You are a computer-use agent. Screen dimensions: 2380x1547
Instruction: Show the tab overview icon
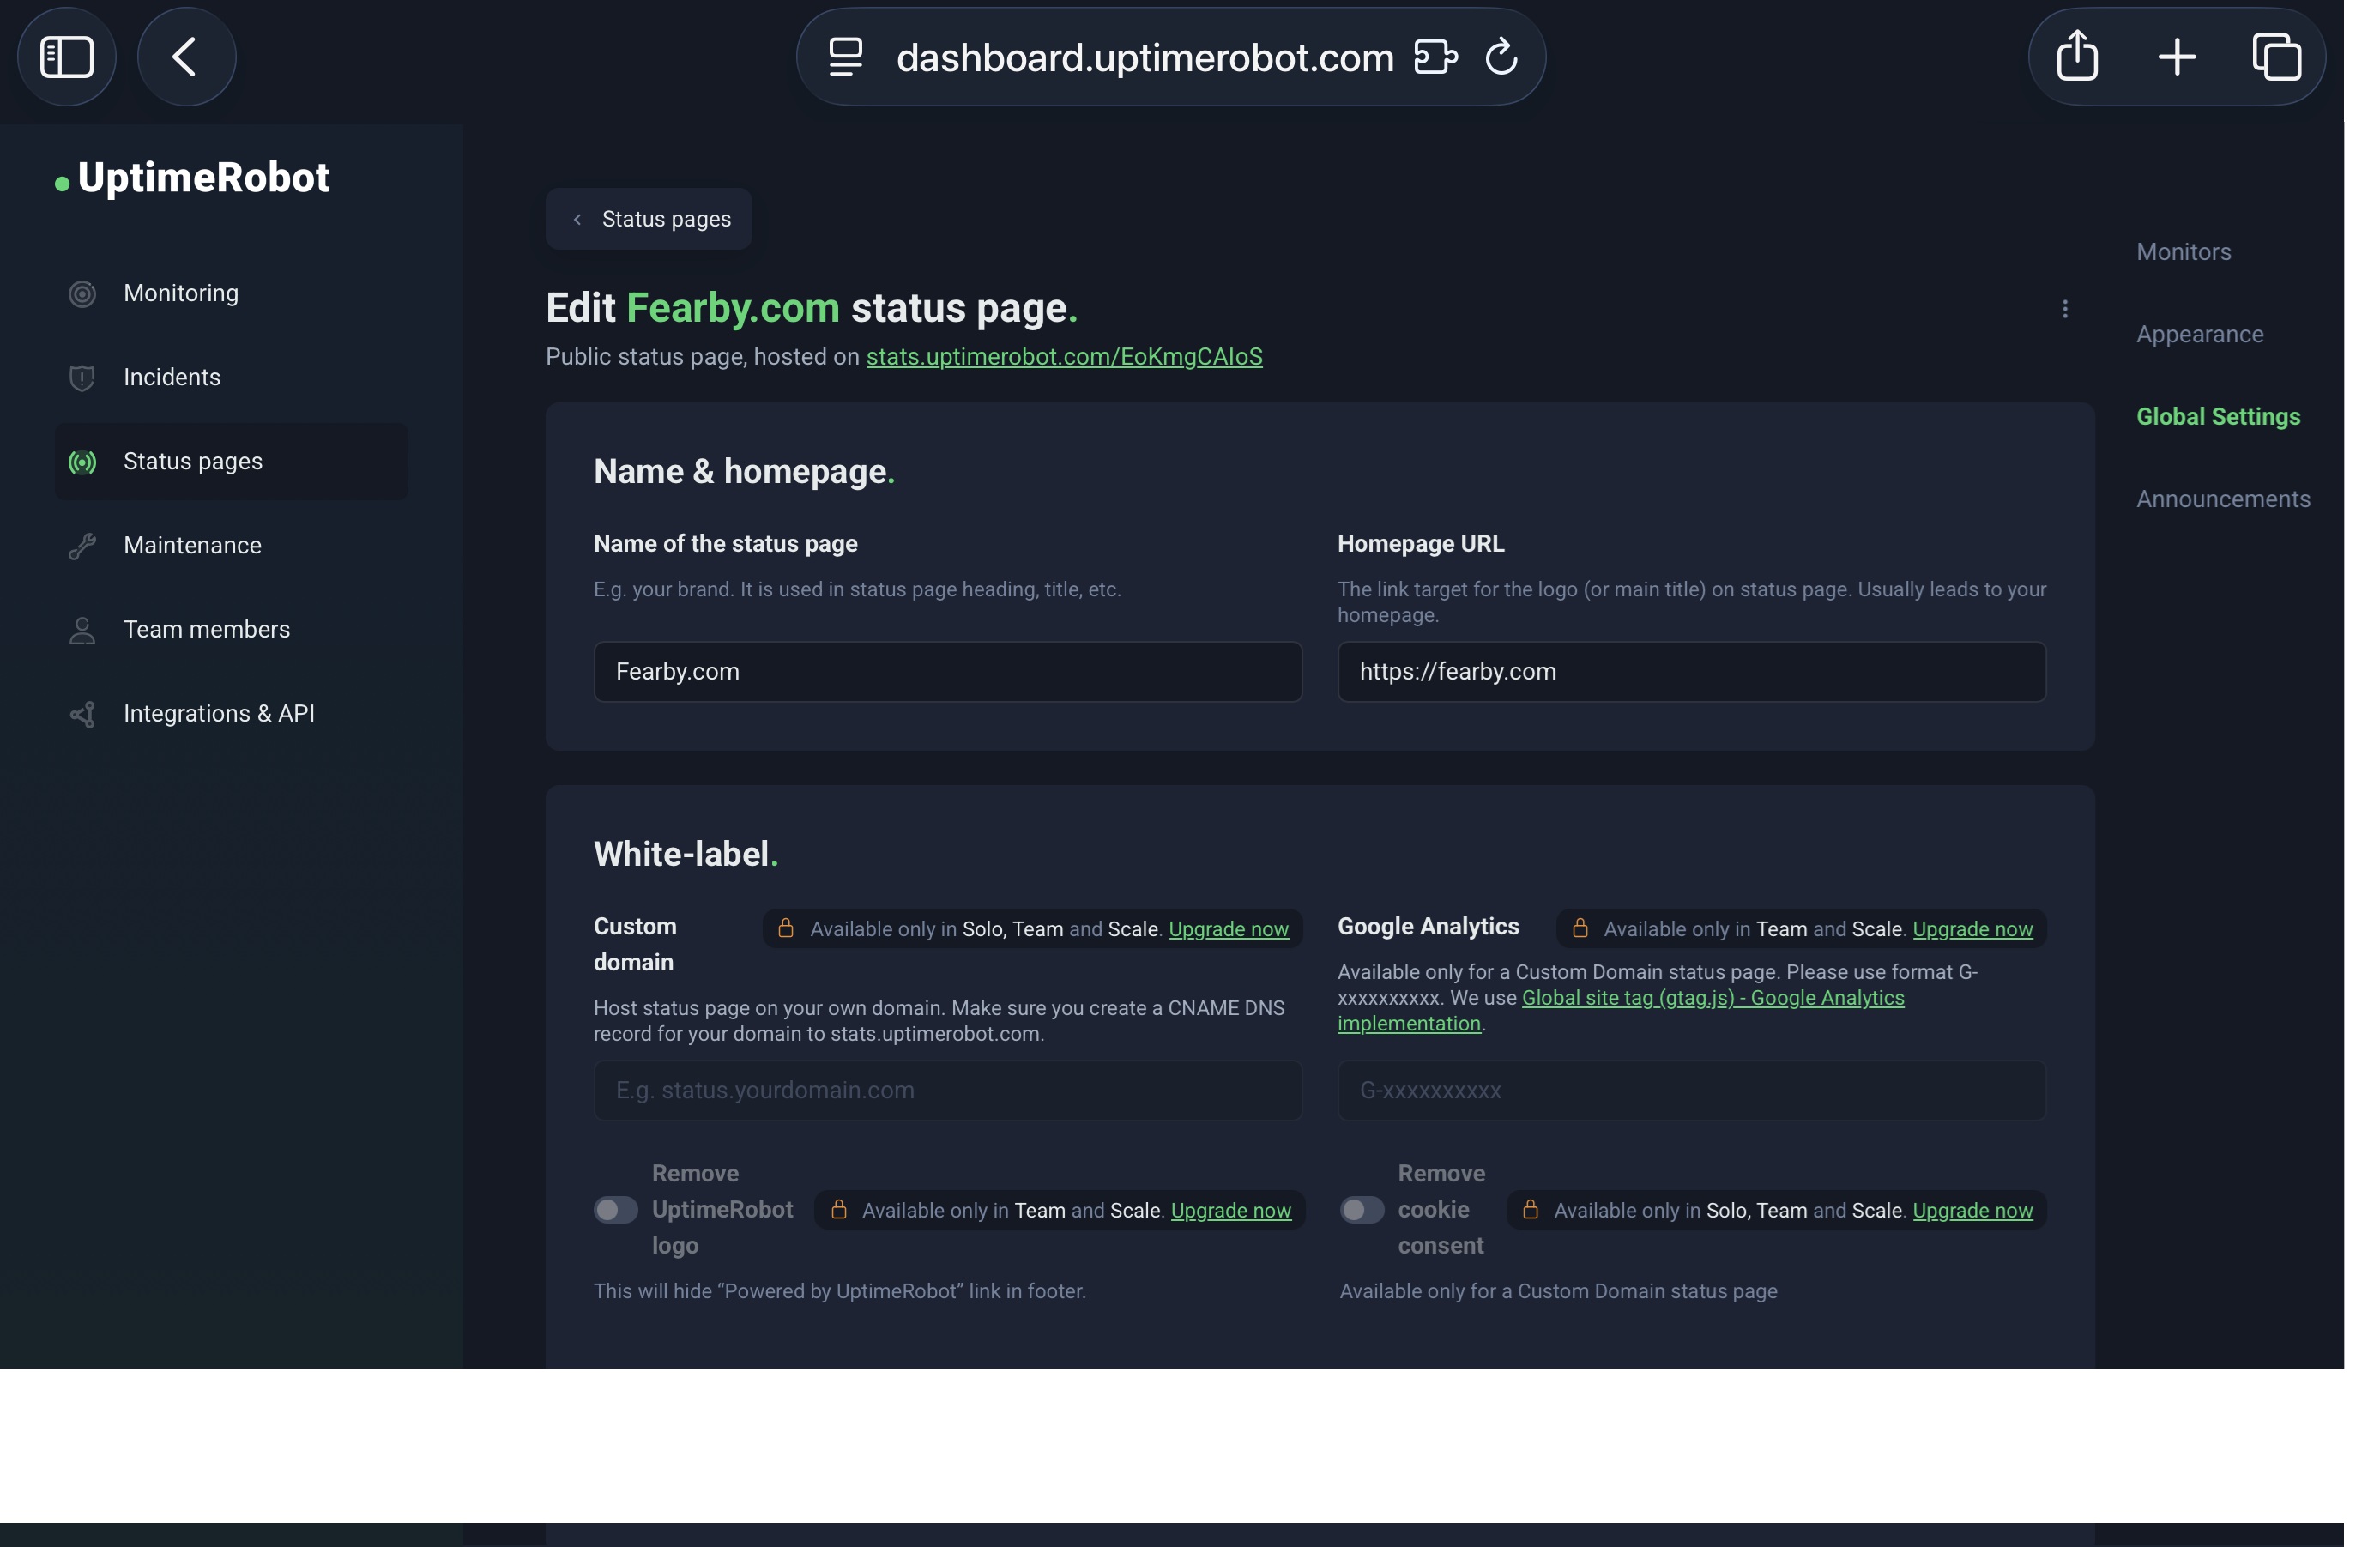(2276, 57)
